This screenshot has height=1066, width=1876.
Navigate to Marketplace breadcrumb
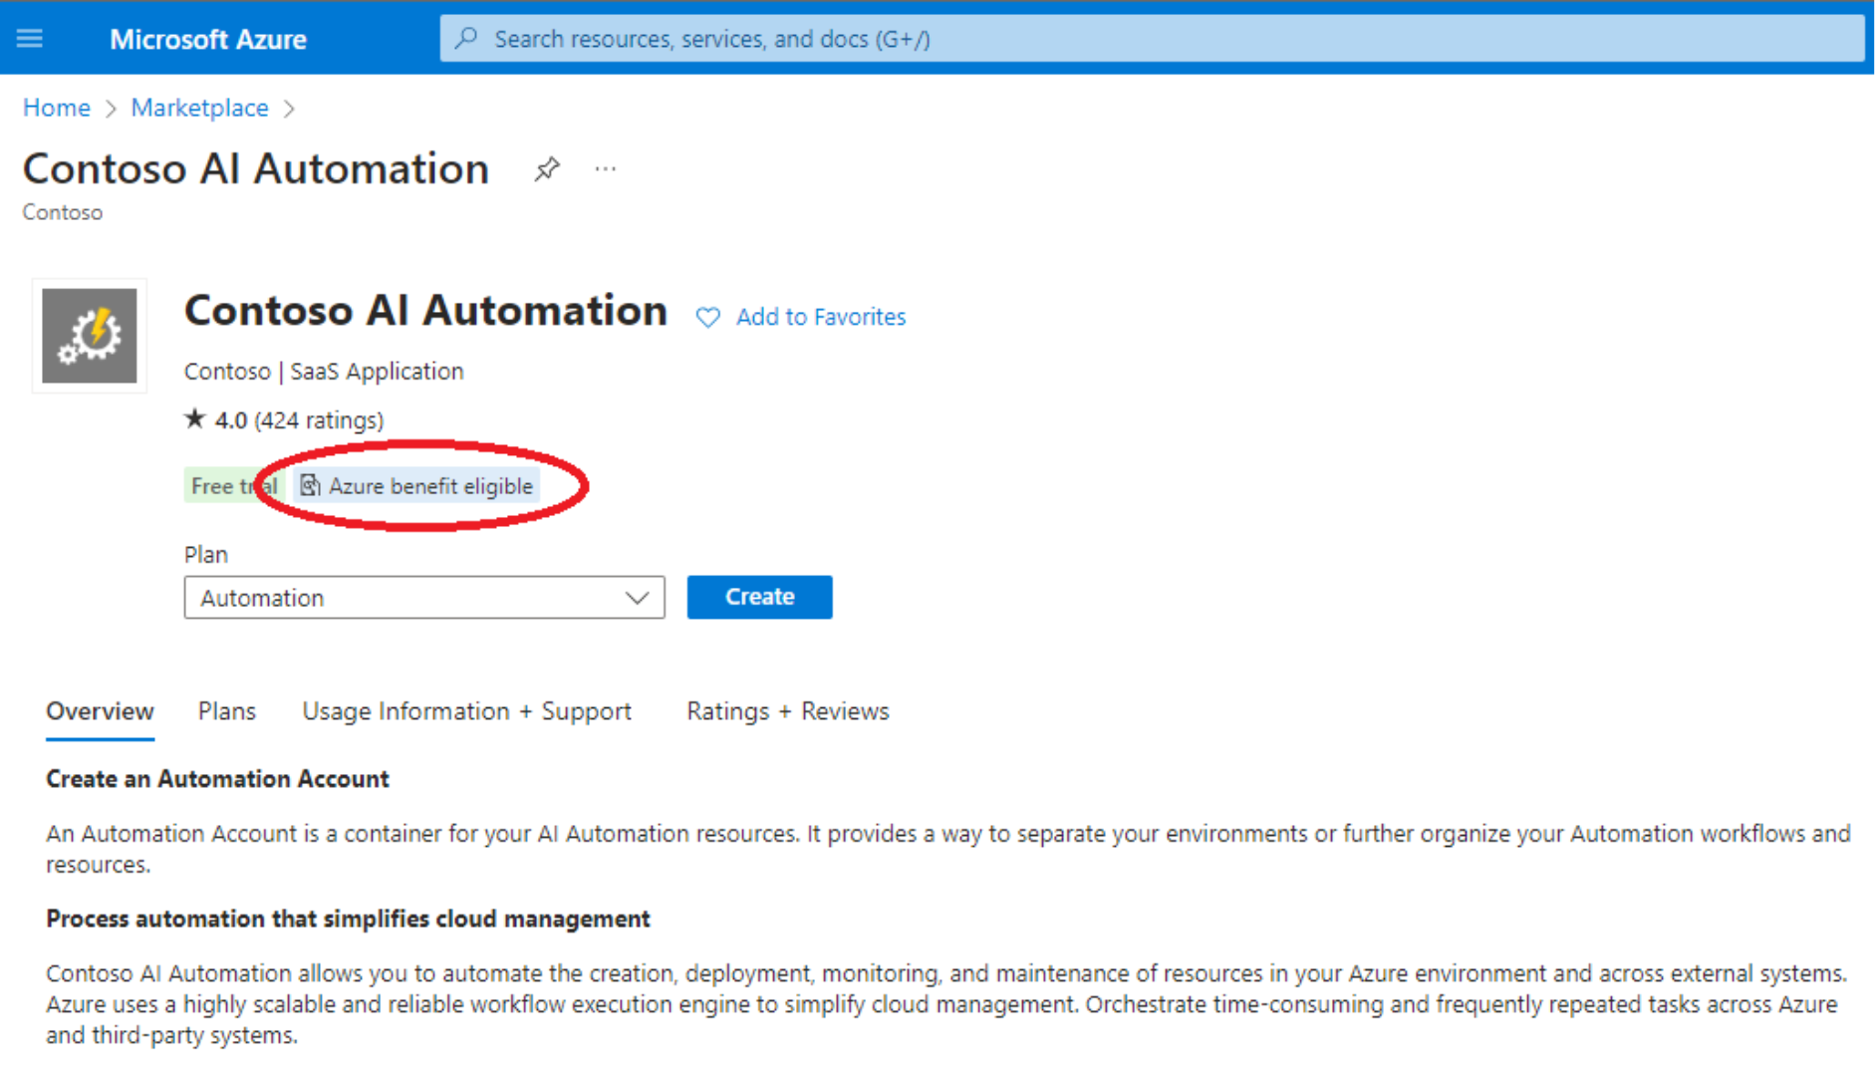pos(200,108)
